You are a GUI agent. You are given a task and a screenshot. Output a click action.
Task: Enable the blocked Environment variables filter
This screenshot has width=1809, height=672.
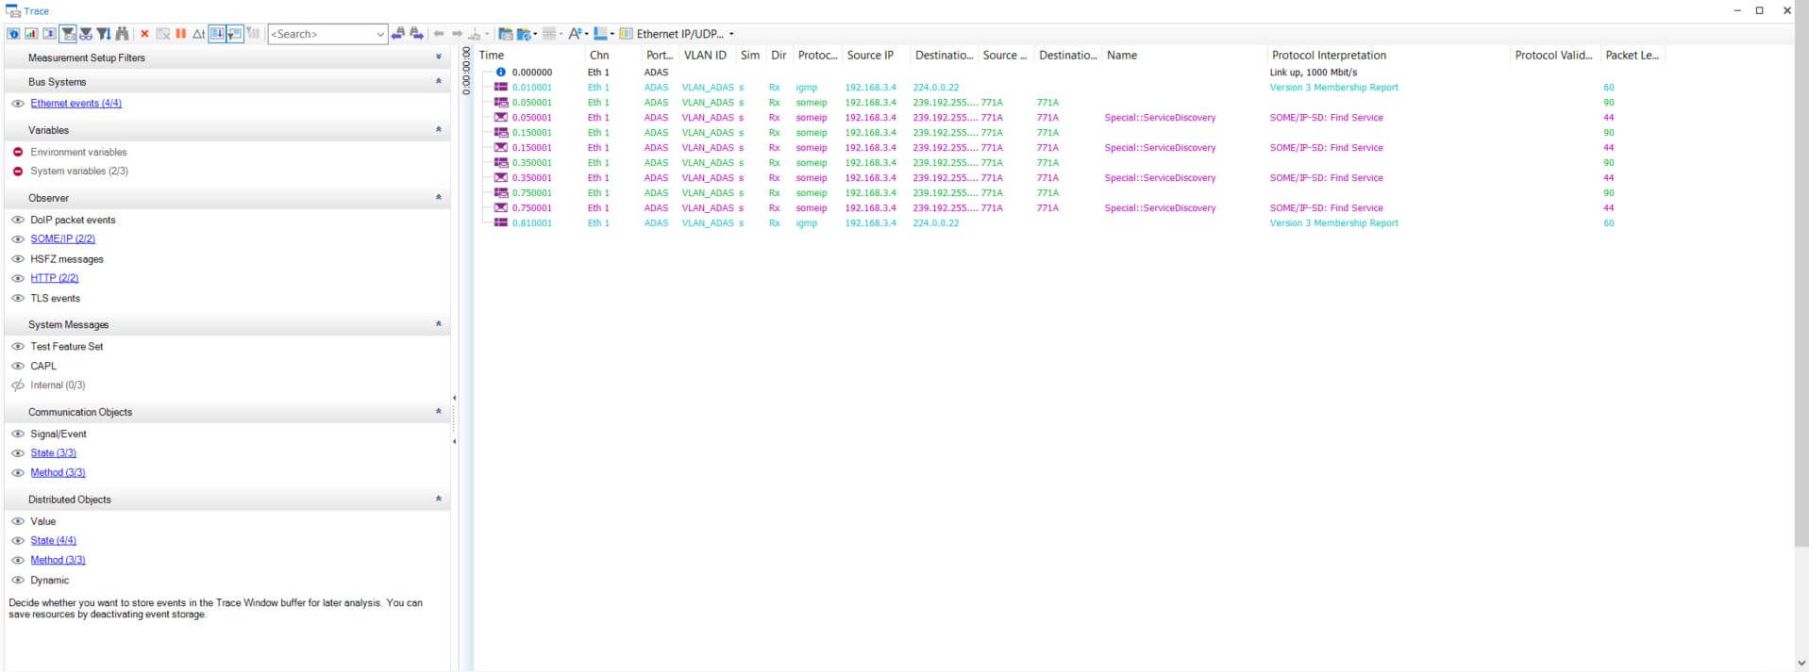point(17,152)
